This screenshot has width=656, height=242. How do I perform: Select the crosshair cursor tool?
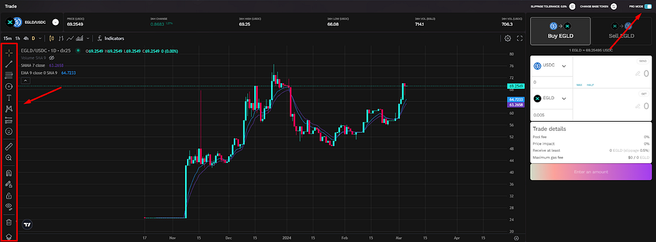click(9, 53)
